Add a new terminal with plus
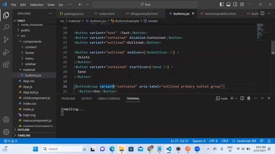275x154 pixels. pos(232,98)
